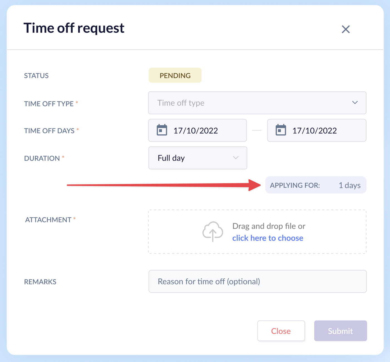Click the calendar icon on the end date field
Image resolution: width=390 pixels, height=362 pixels.
(x=281, y=130)
